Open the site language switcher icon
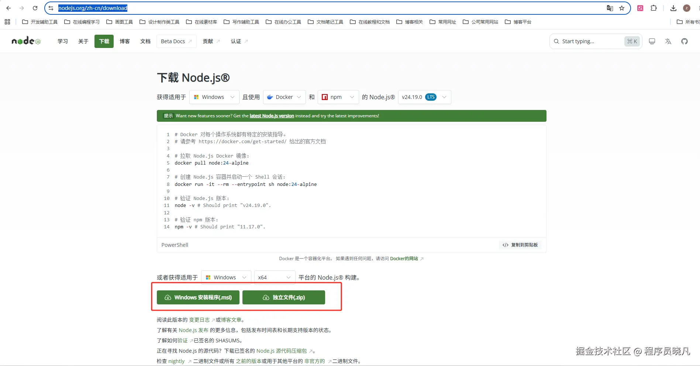This screenshot has height=366, width=700. point(668,41)
